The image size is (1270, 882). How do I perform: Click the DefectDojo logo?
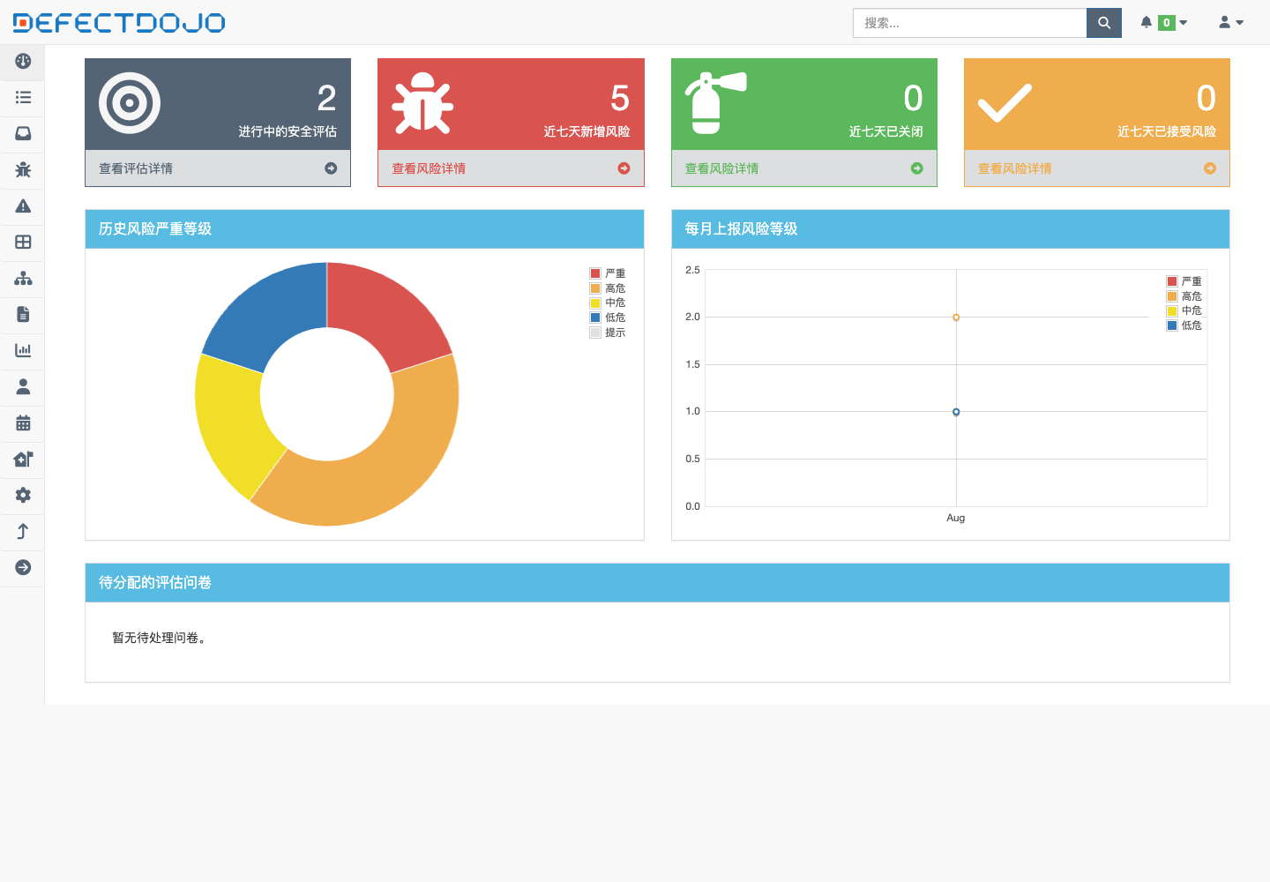[x=119, y=22]
